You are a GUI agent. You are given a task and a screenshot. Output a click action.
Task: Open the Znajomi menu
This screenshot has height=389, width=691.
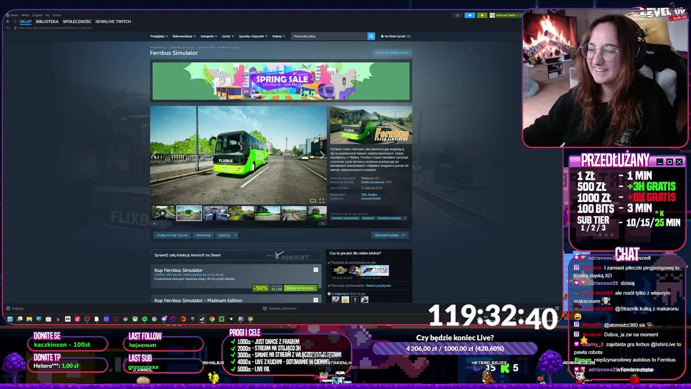point(37,15)
